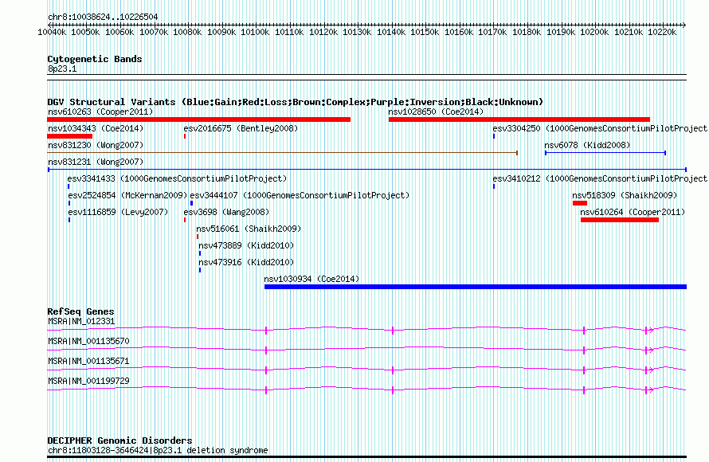Click the 10040k ruler tick label
The image size is (709, 462).
52,32
